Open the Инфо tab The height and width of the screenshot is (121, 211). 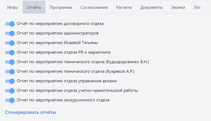13,7
